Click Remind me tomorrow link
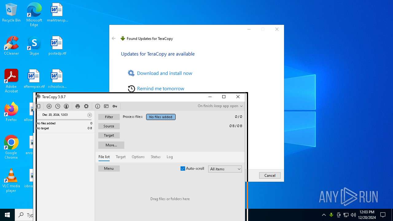This screenshot has height=221, width=393. [161, 89]
